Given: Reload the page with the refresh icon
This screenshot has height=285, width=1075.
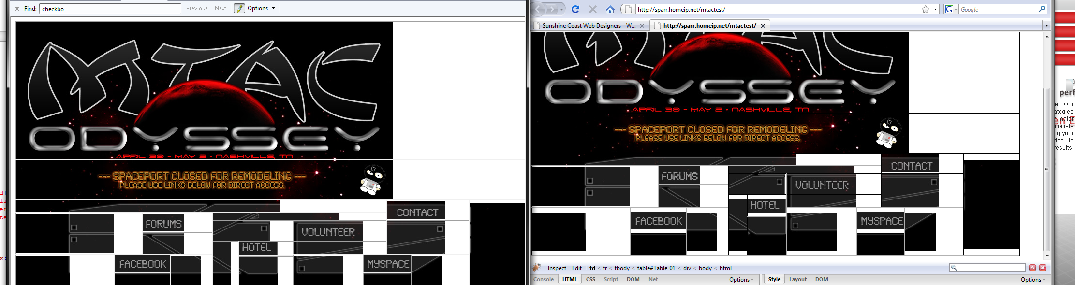Looking at the screenshot, I should point(575,9).
